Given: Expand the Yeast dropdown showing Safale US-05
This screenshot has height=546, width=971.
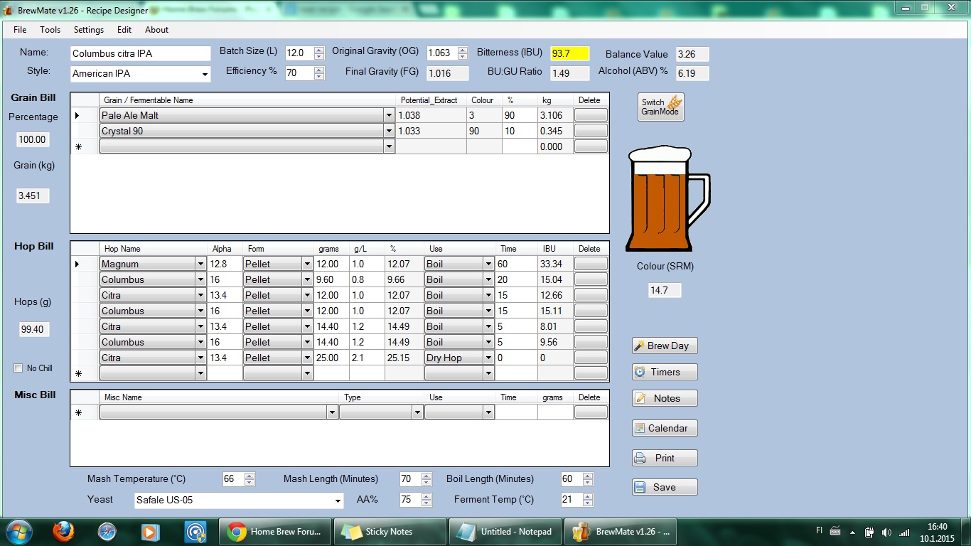Looking at the screenshot, I should click(x=338, y=500).
